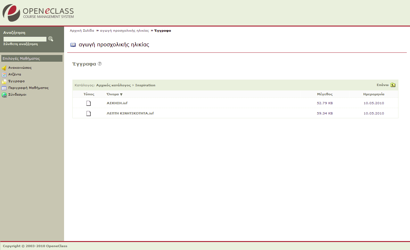Click the Ημερομηνία column header
Image resolution: width=410 pixels, height=250 pixels.
(374, 94)
